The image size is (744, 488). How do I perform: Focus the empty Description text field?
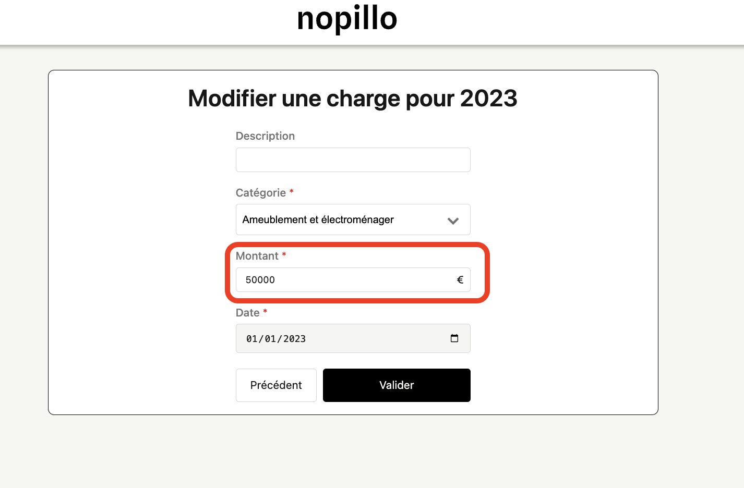(x=353, y=160)
